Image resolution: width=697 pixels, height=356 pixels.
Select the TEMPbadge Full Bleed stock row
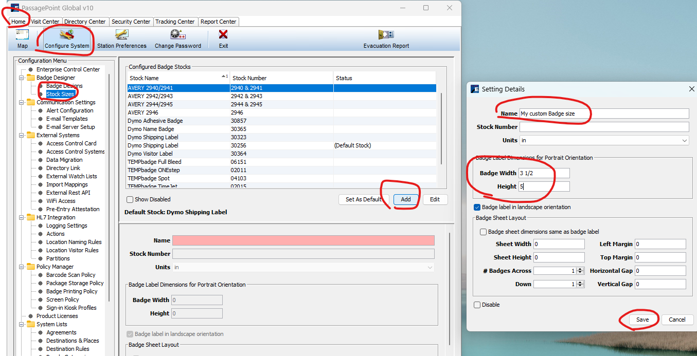click(x=282, y=162)
